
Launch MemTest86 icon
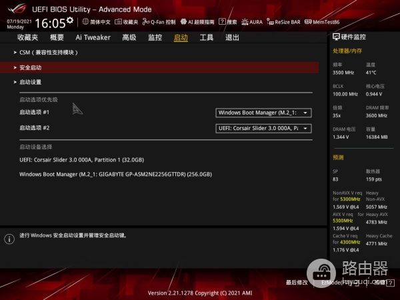308,22
